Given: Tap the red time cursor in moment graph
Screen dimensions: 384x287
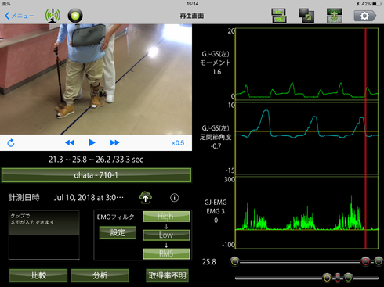Looking at the screenshot, I should (x=365, y=64).
